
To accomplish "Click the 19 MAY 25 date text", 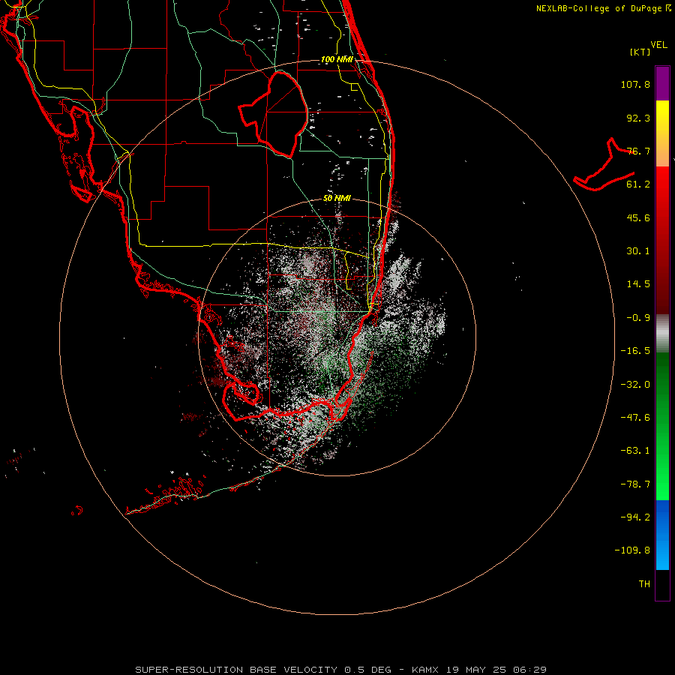I will (x=477, y=670).
